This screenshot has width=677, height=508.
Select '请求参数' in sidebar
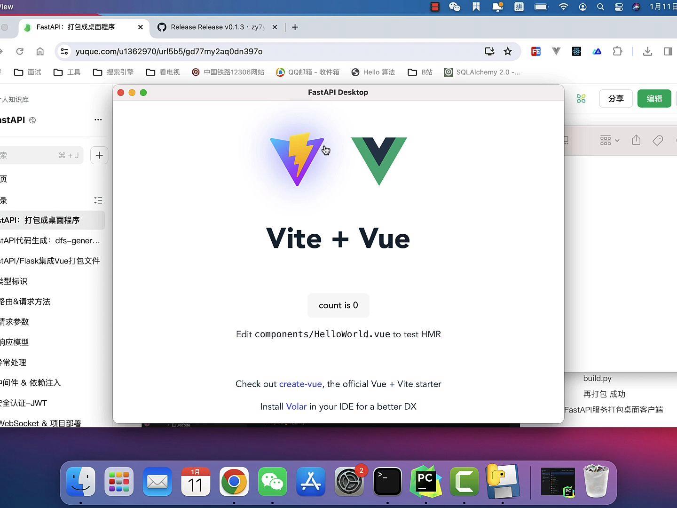pyautogui.click(x=15, y=322)
